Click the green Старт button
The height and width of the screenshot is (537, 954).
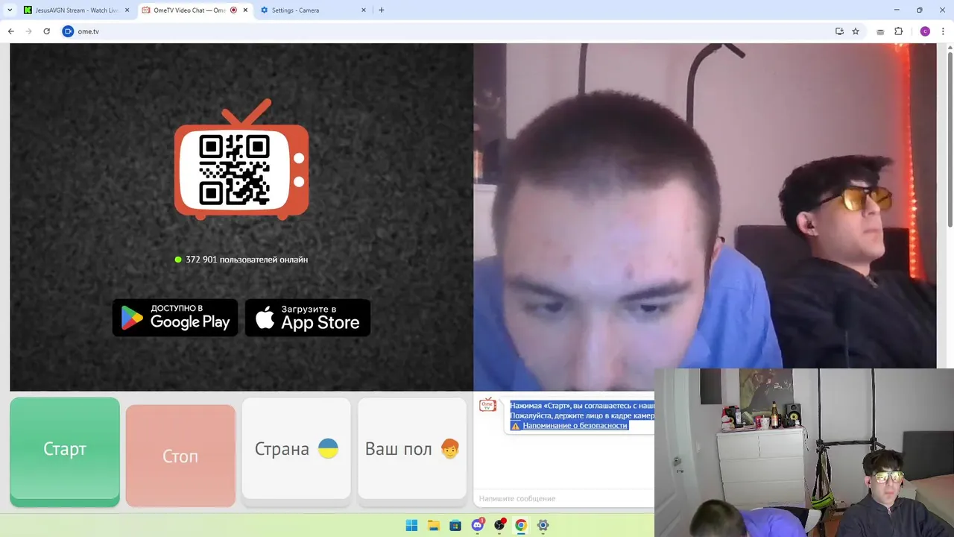pyautogui.click(x=65, y=450)
